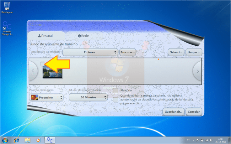The width and height of the screenshot is (231, 144).
Task: Select the landscape wallpaper thumbnail
Action: 53,72
